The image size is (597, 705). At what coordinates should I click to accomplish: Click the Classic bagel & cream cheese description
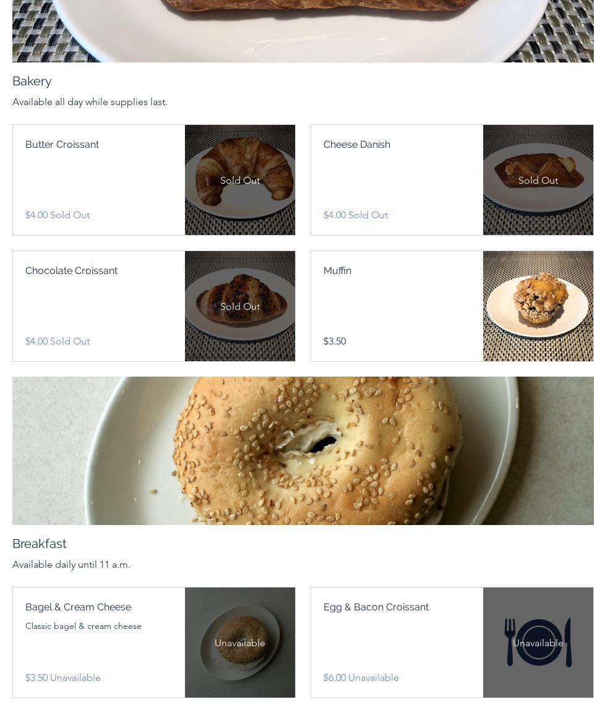pyautogui.click(x=84, y=626)
